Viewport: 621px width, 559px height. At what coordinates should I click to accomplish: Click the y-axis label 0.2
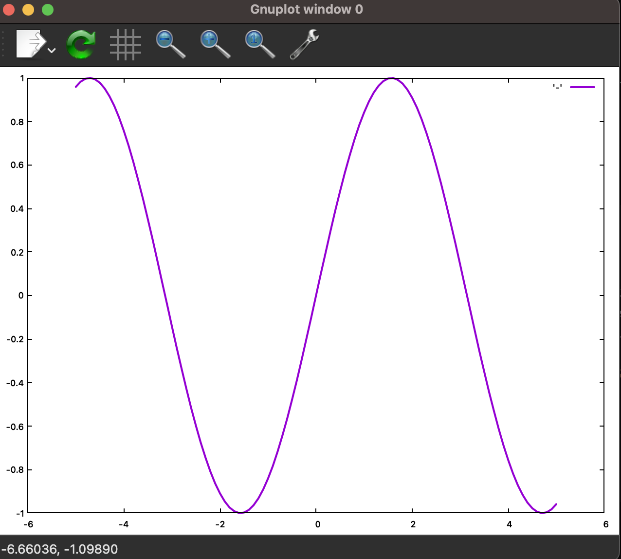(17, 252)
